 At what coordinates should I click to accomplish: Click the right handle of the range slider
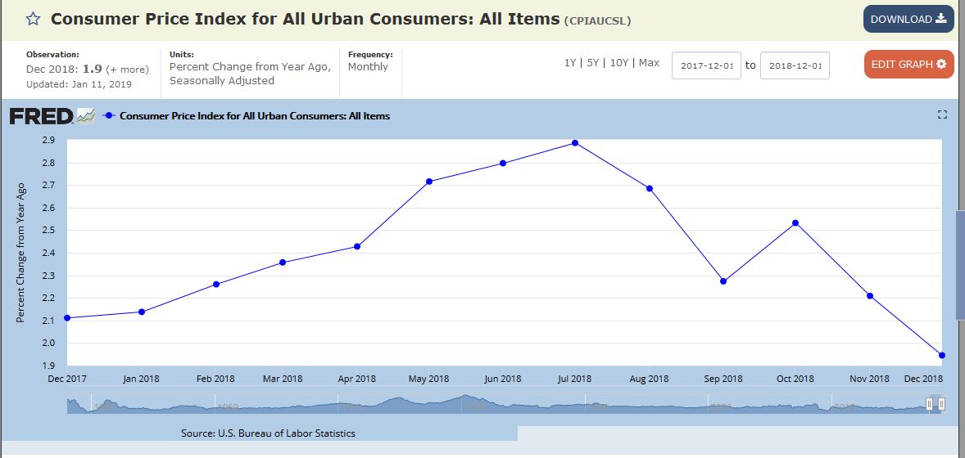point(941,404)
